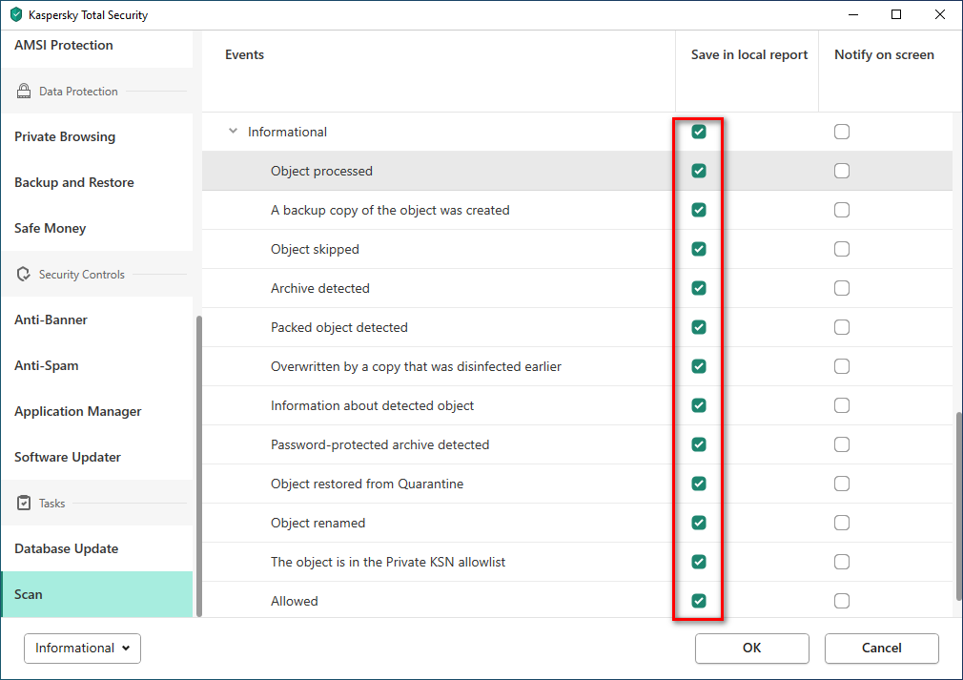The height and width of the screenshot is (680, 963).
Task: Open Private Browsing settings
Action: click(97, 137)
